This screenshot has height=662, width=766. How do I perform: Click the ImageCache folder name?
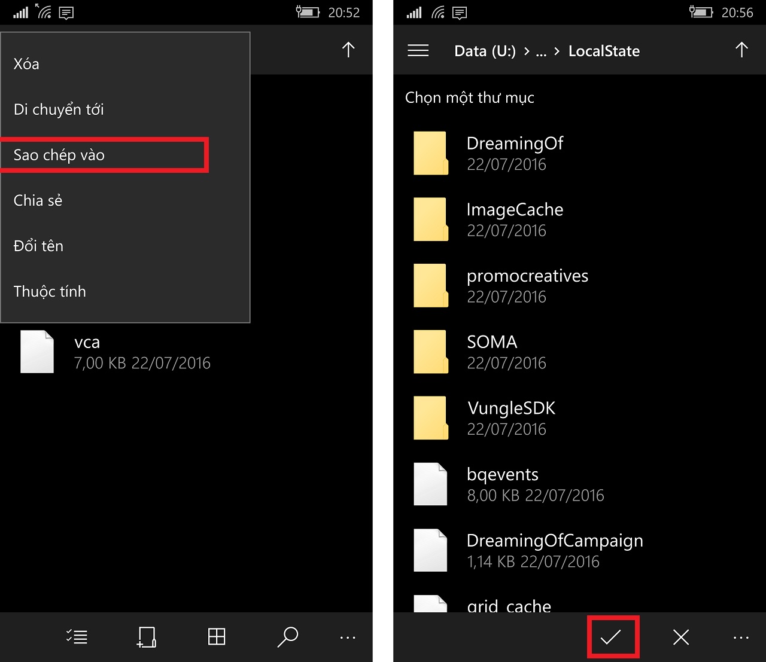point(515,210)
